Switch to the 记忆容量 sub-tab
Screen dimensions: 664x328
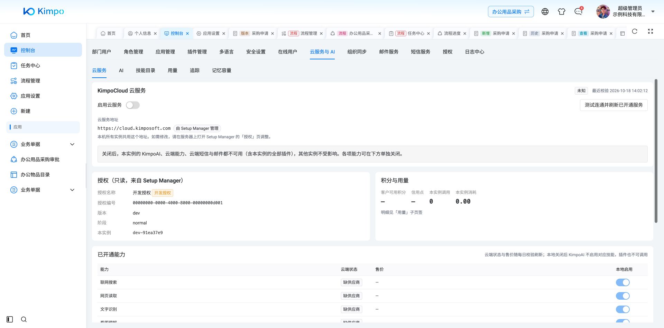(x=222, y=70)
